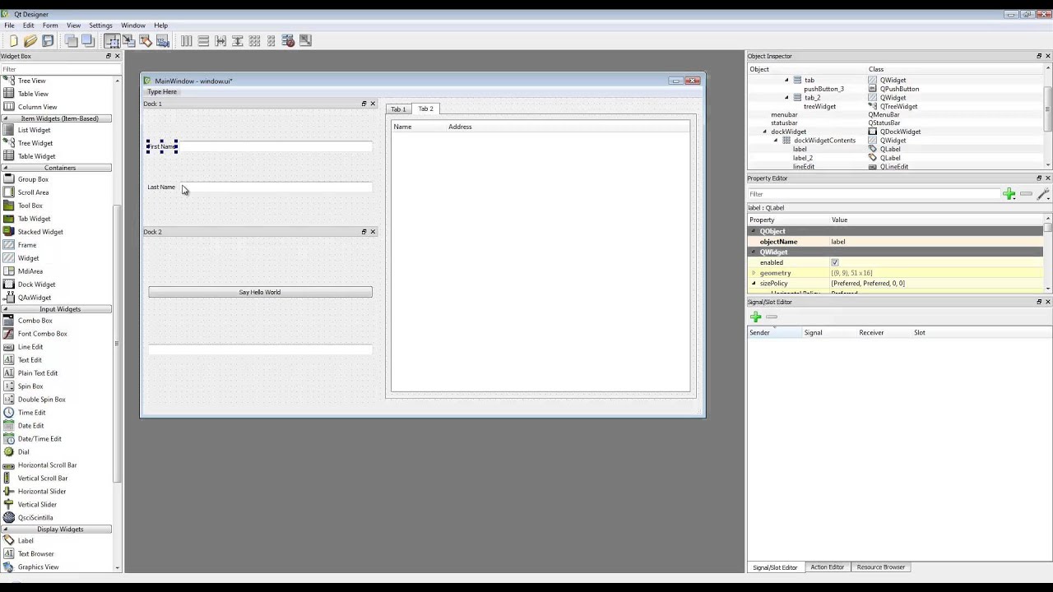The image size is (1053, 592).
Task: Collapse the sizePolicy property
Action: (754, 284)
